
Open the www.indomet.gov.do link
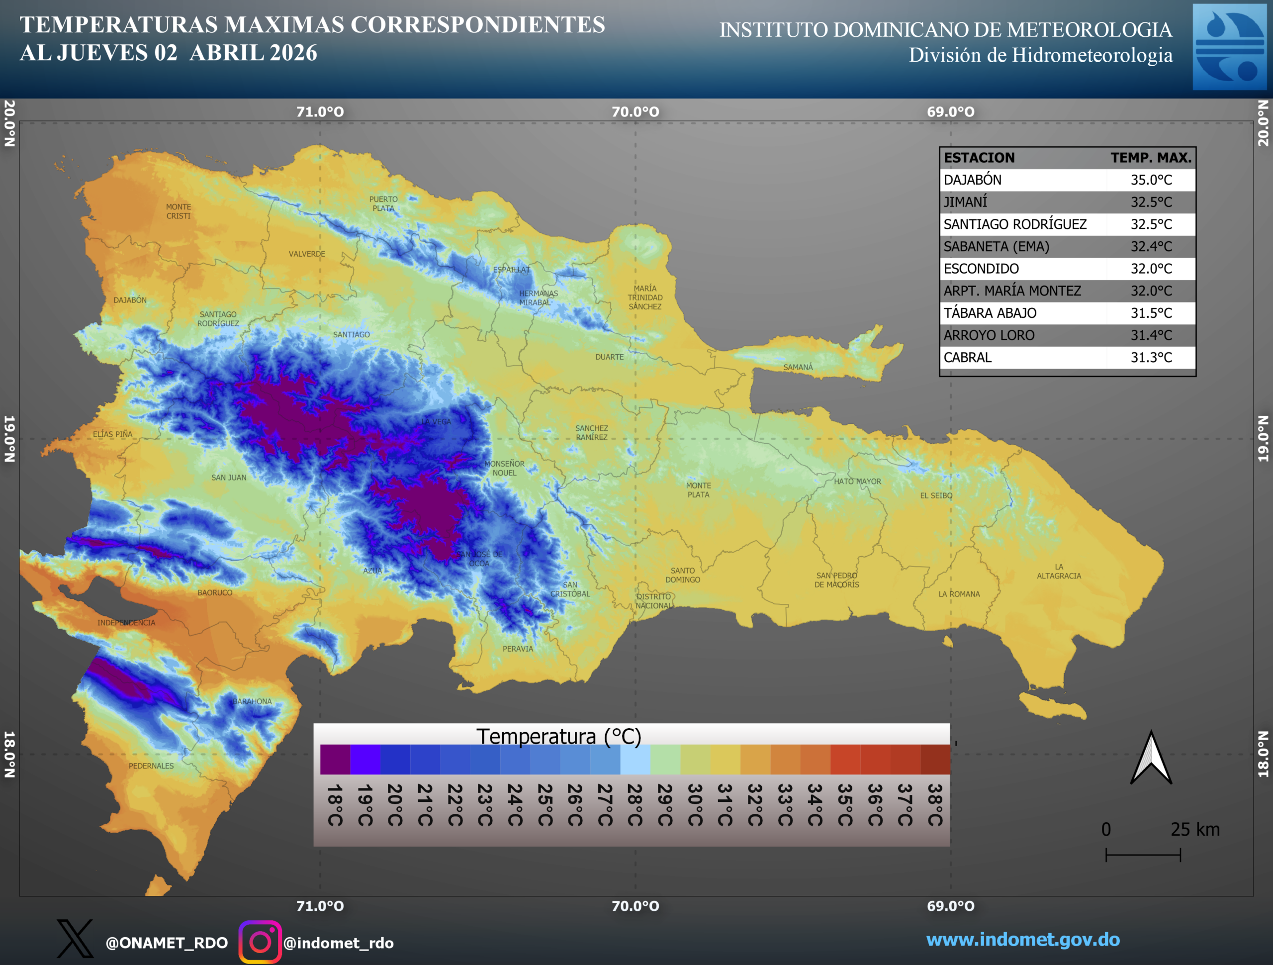(x=1023, y=940)
